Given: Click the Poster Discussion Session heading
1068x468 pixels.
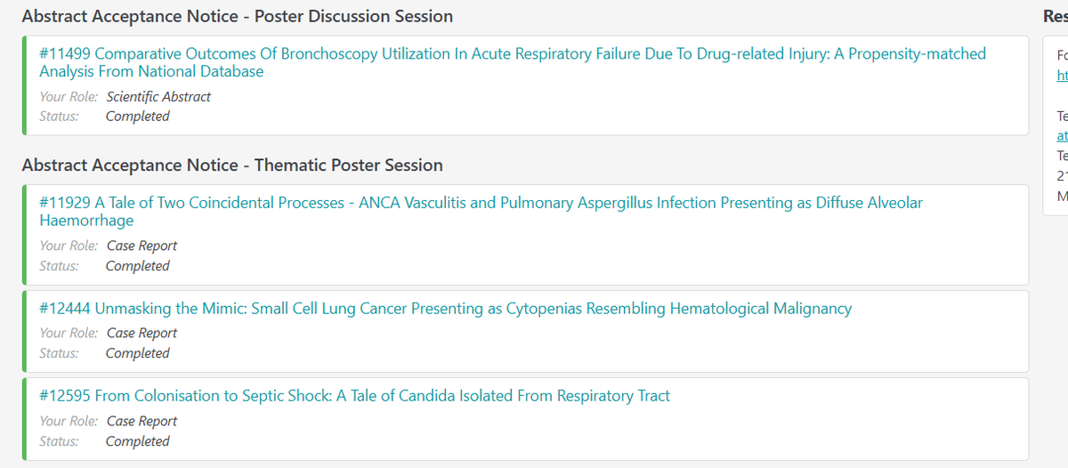Looking at the screenshot, I should point(237,16).
